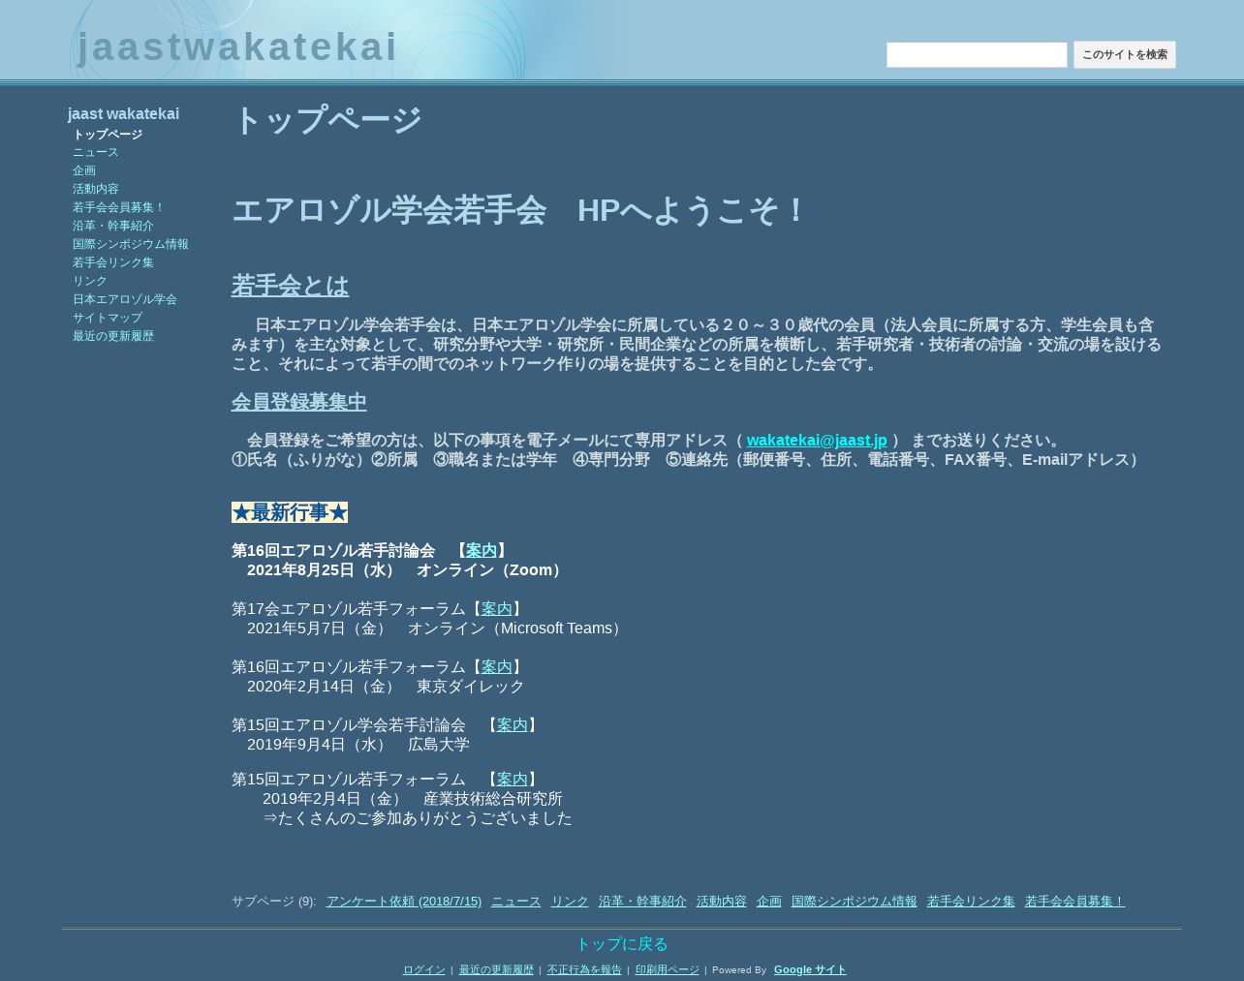Screen dimensions: 1244x981
Task: Click Google サイト footer link
Action: coord(810,969)
